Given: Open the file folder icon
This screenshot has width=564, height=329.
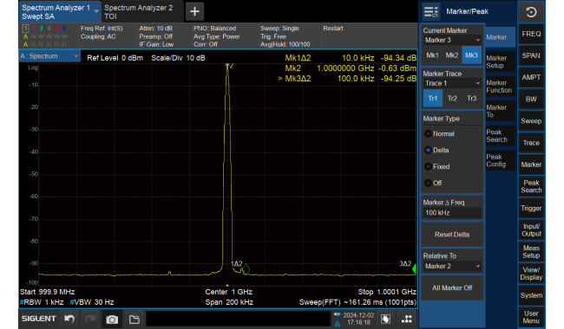Looking at the screenshot, I should tap(134, 319).
